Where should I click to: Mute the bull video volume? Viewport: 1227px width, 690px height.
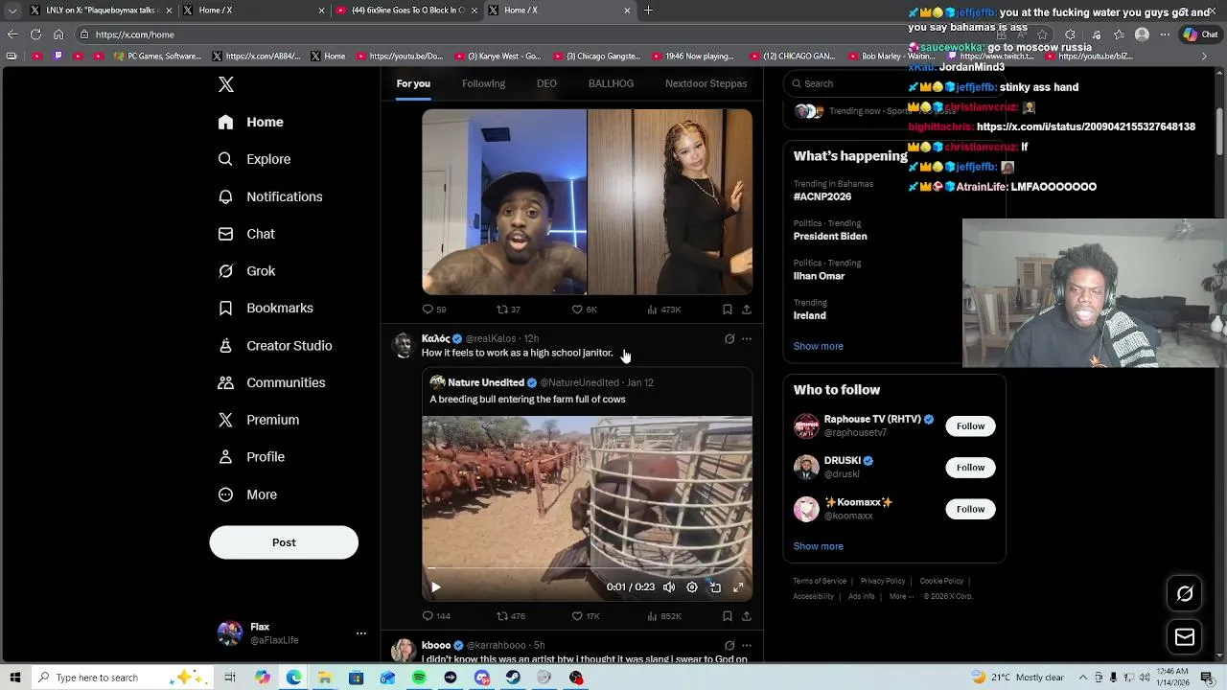[x=669, y=587]
